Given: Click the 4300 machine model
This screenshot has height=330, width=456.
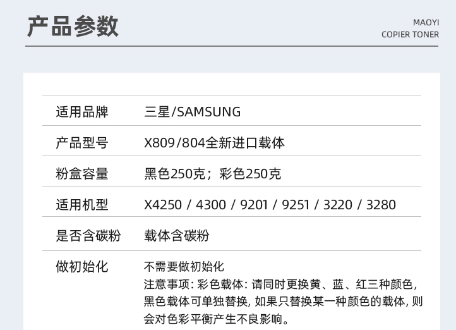Looking at the screenshot, I should (x=210, y=205).
